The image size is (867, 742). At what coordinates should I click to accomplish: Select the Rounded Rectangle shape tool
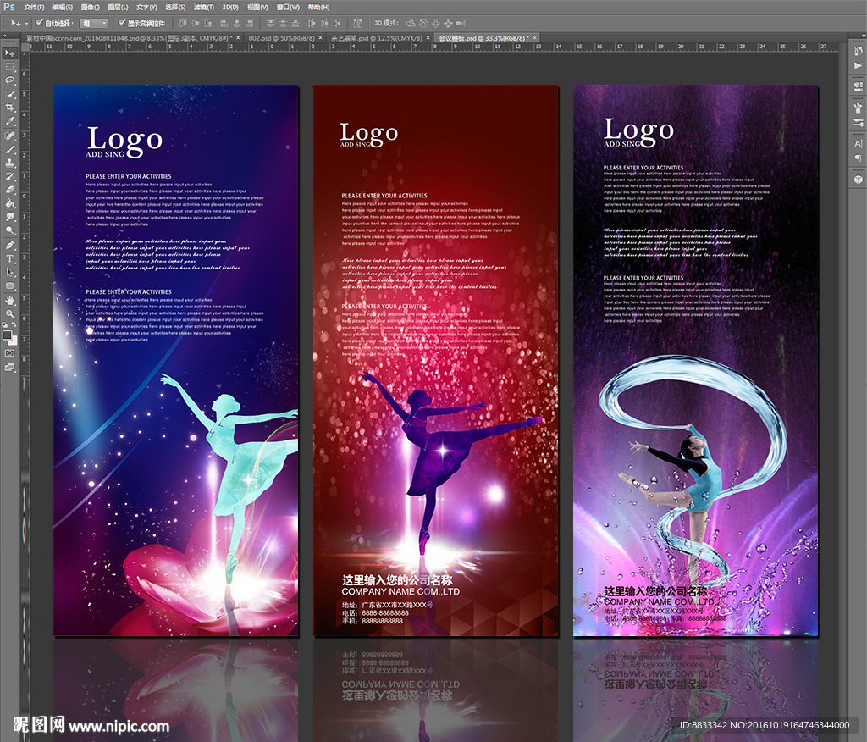coord(10,285)
